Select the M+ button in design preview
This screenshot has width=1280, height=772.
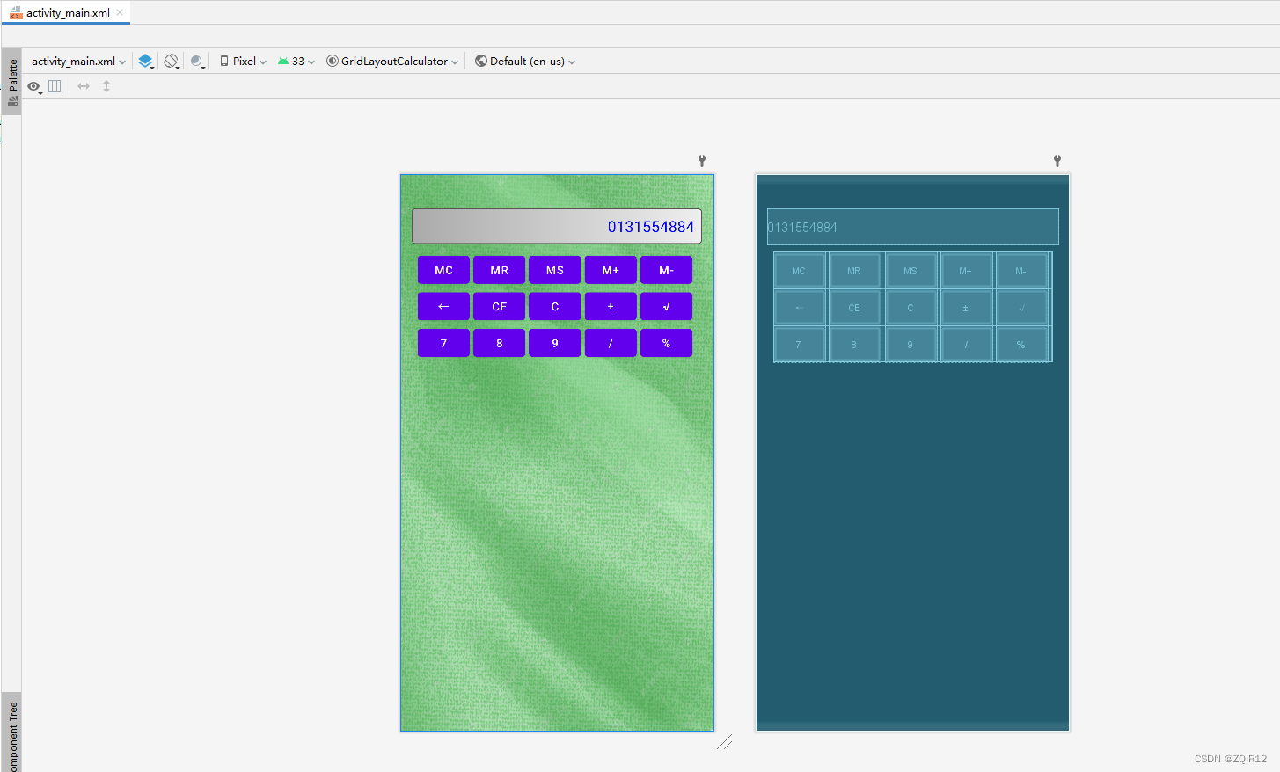coord(611,270)
